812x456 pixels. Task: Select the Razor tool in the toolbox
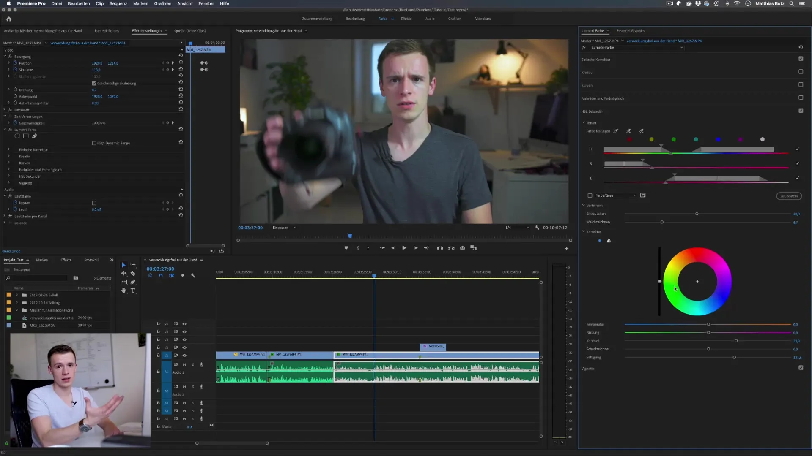[x=133, y=274]
